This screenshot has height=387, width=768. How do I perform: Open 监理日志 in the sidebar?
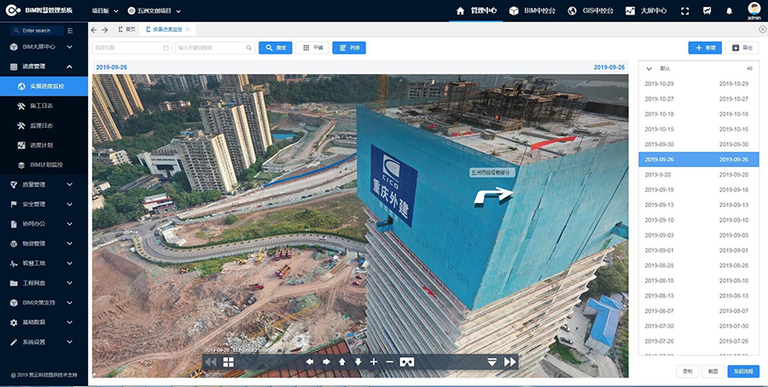point(44,126)
